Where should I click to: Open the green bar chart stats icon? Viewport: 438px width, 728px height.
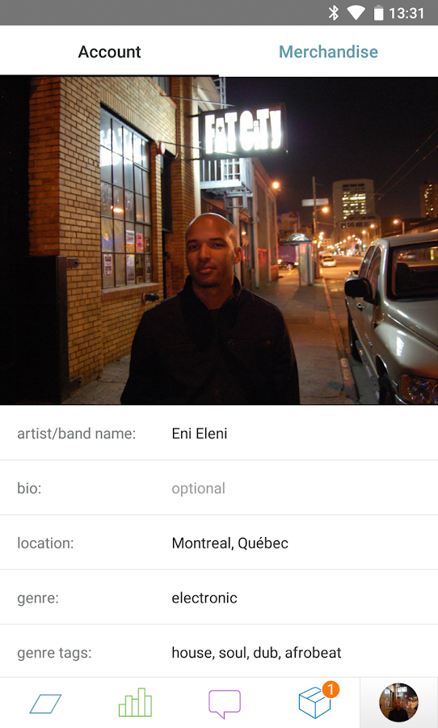coord(135,702)
